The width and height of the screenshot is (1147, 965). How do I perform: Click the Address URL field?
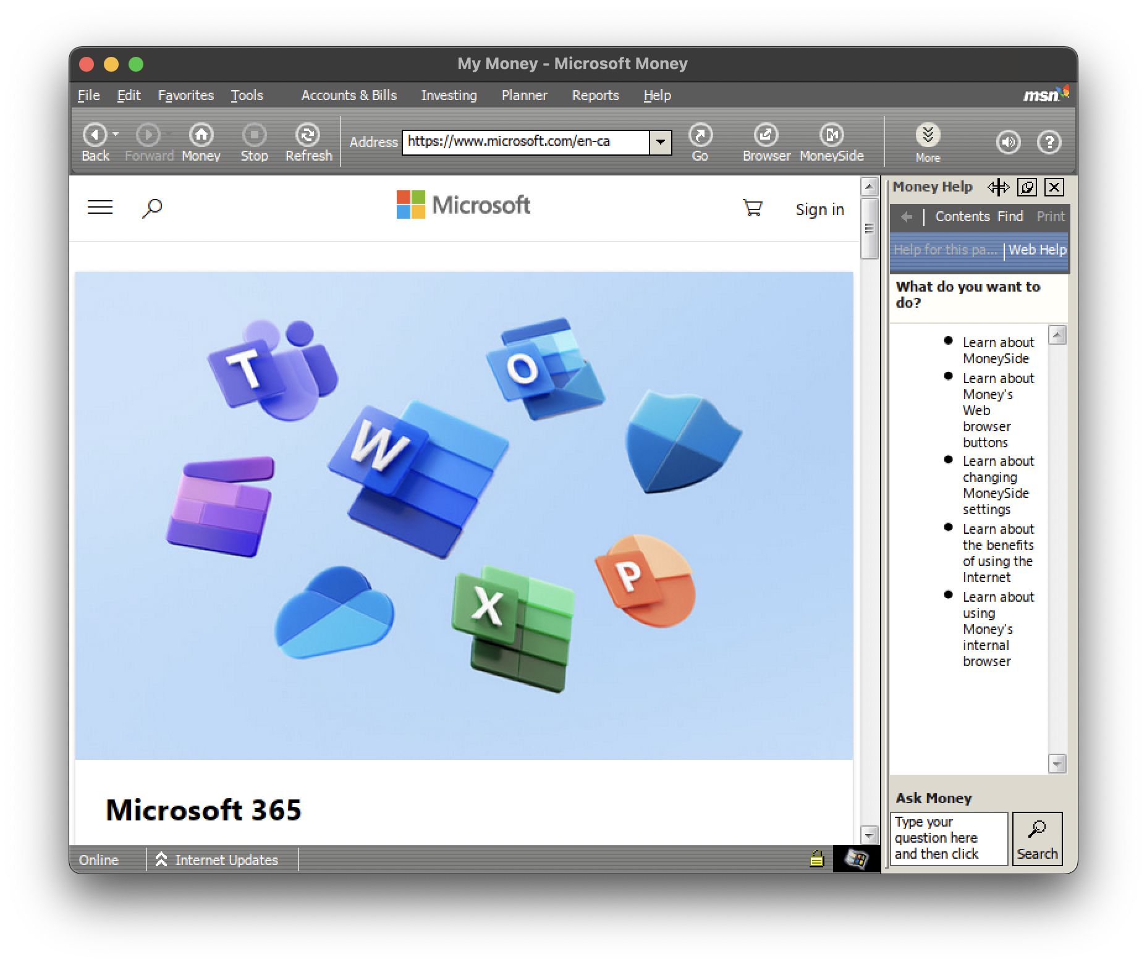(526, 142)
